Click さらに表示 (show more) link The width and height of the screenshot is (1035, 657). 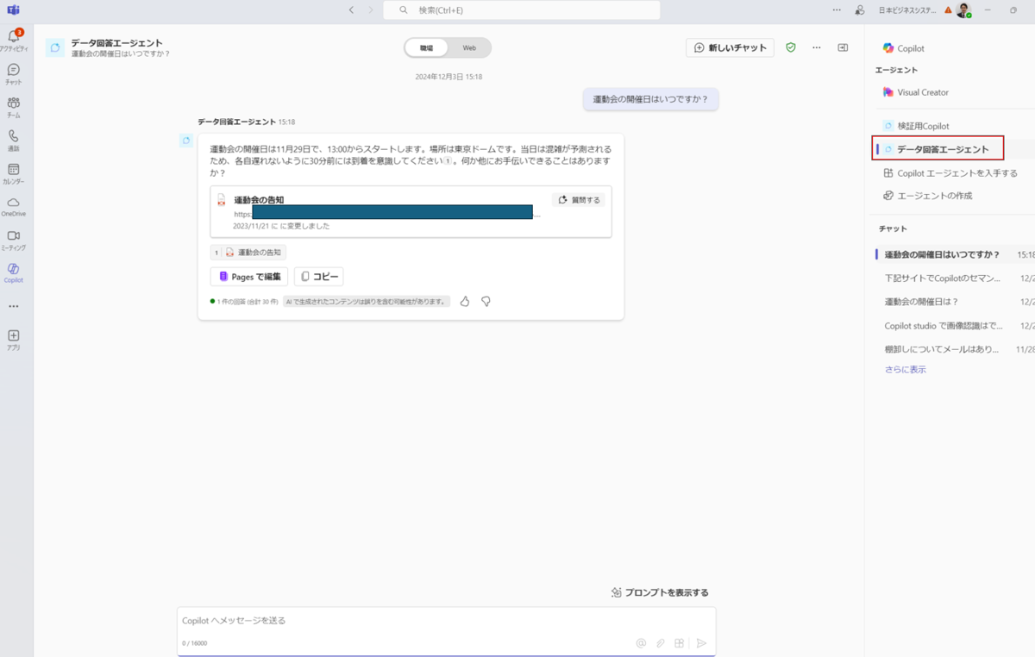pos(906,369)
